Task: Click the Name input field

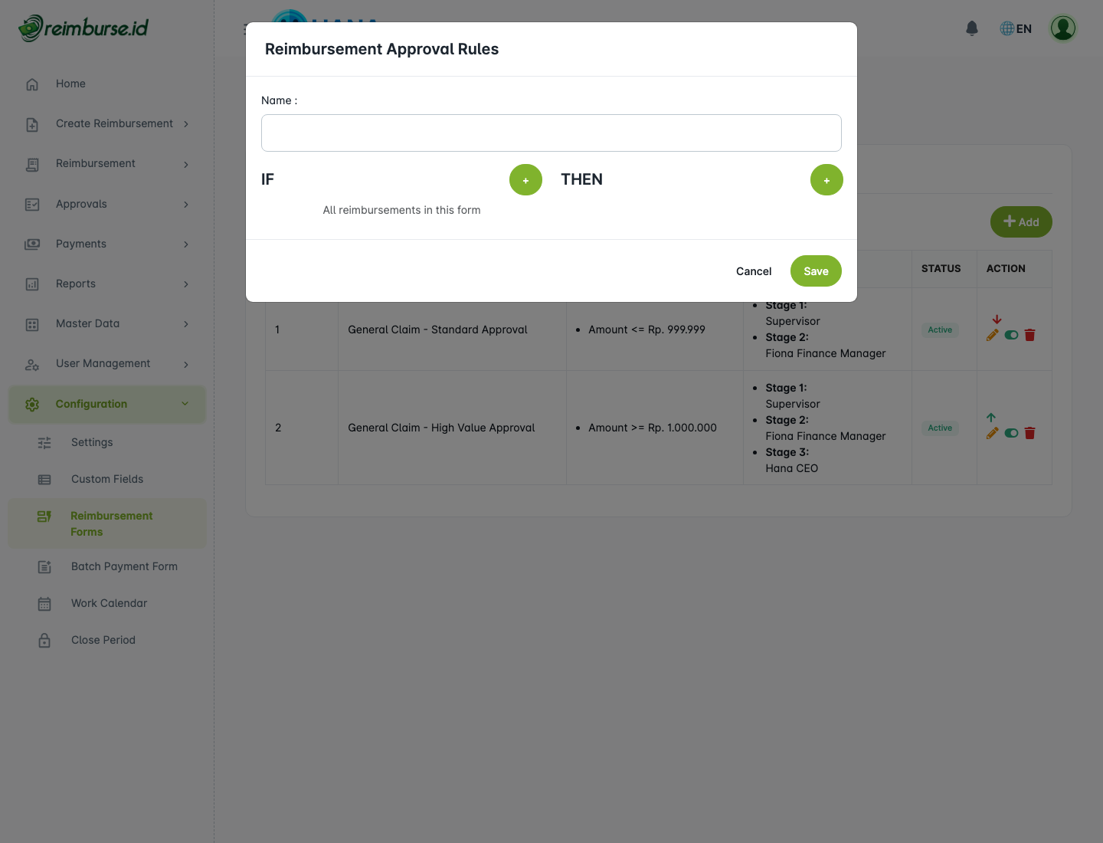Action: 551,133
